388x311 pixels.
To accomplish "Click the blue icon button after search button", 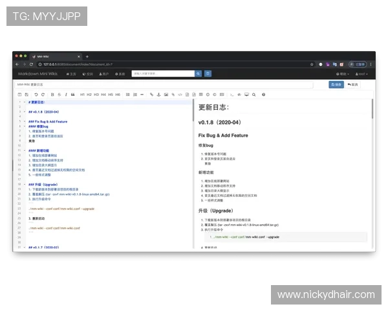I will [208, 74].
